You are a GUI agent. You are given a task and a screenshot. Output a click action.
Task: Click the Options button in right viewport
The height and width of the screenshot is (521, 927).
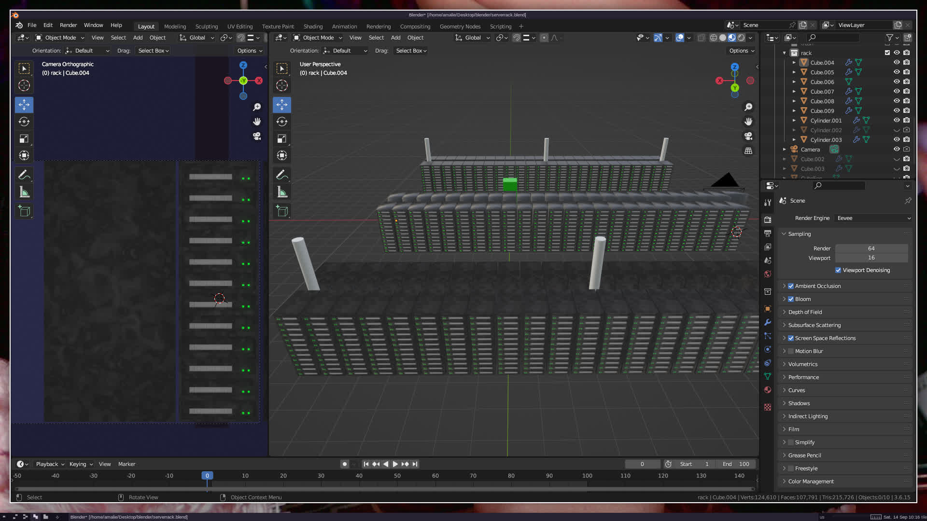click(741, 51)
